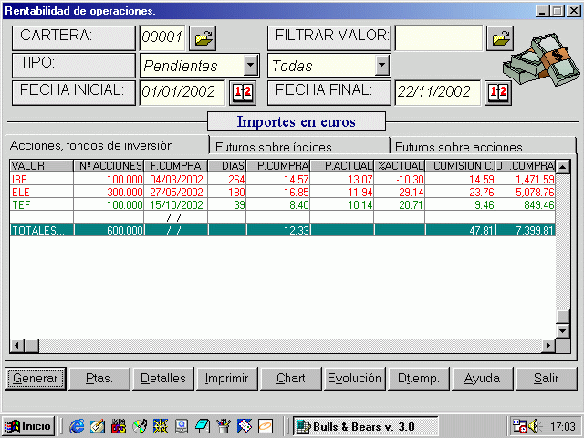
Task: Click the P.COMPRA column header
Action: point(278,166)
